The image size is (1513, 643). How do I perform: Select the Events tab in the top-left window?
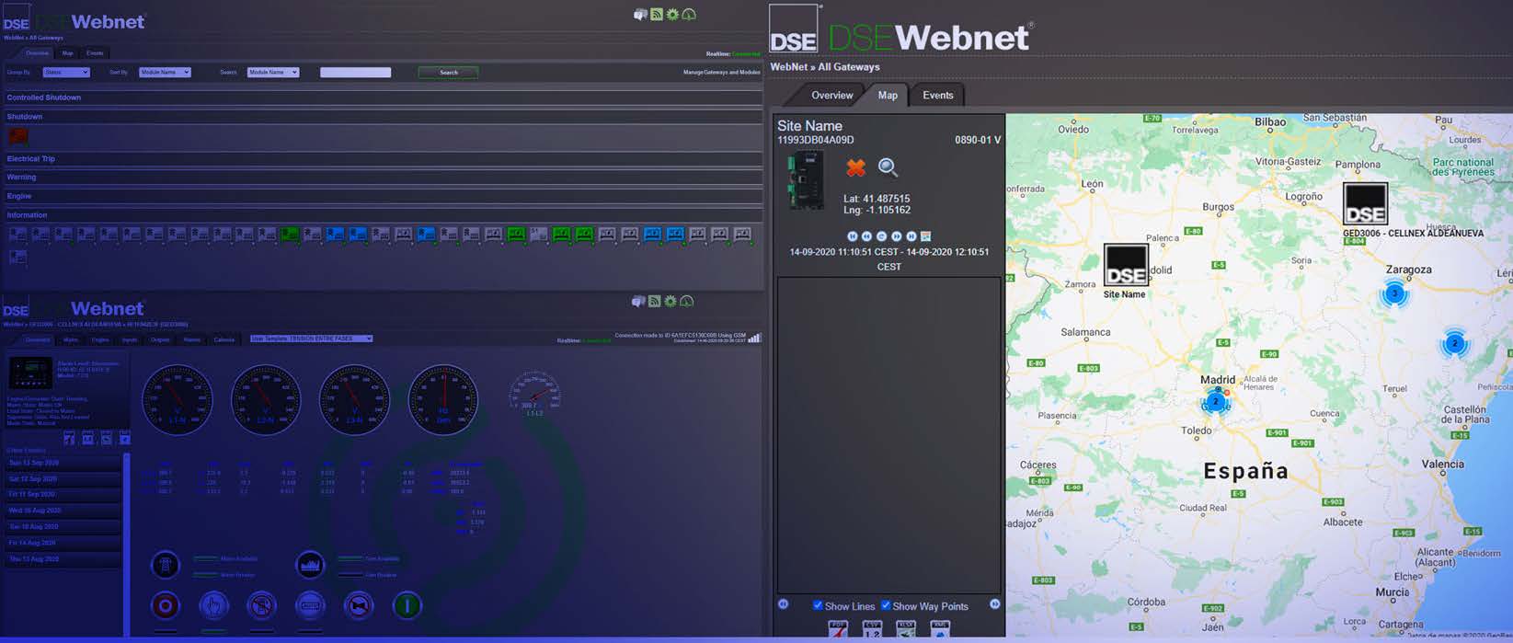point(95,53)
